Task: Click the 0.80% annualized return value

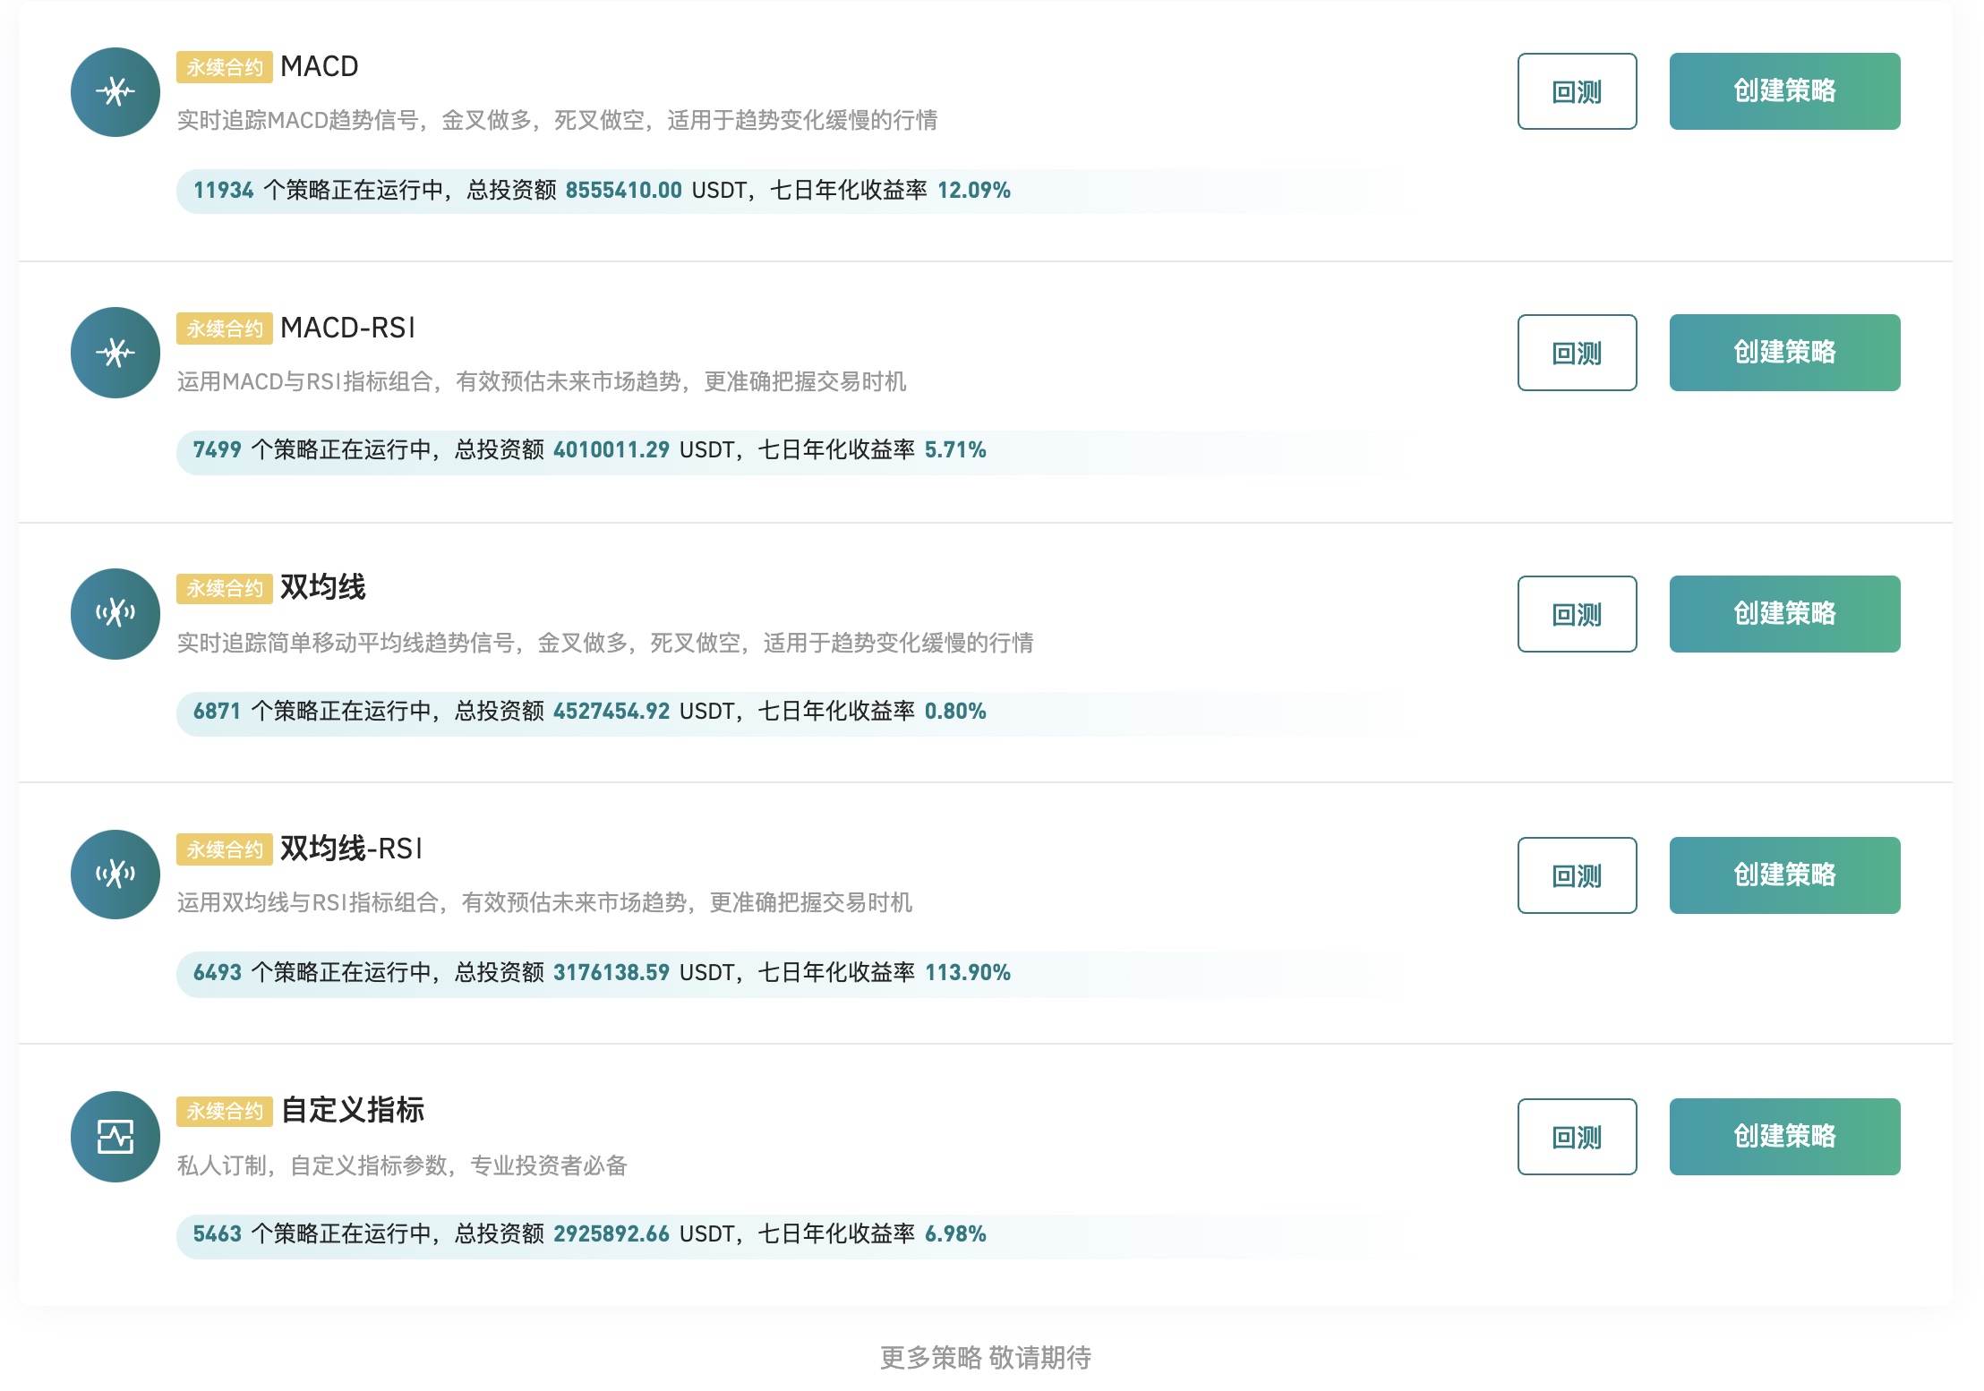Action: click(x=955, y=711)
